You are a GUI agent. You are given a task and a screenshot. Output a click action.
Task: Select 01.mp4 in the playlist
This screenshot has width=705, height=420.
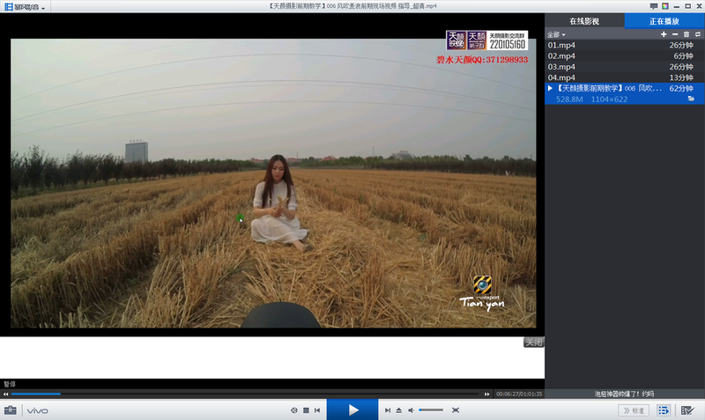625,45
